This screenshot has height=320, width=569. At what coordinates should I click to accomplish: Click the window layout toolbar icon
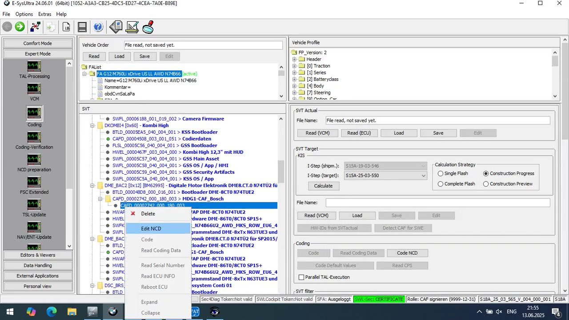(82, 27)
